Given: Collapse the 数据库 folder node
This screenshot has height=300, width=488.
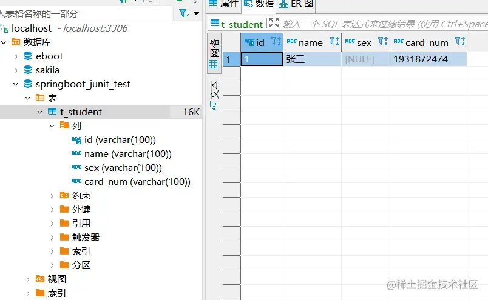Looking at the screenshot, I should (4, 42).
